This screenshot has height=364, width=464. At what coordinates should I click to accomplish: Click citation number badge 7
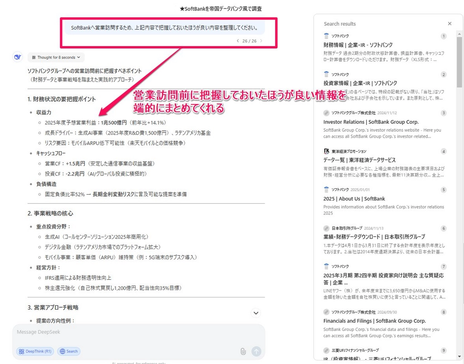[443, 267]
